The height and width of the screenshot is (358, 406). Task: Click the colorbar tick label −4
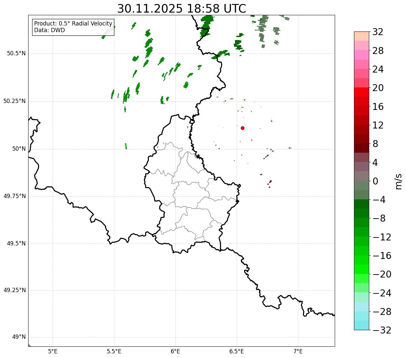pos(379,200)
